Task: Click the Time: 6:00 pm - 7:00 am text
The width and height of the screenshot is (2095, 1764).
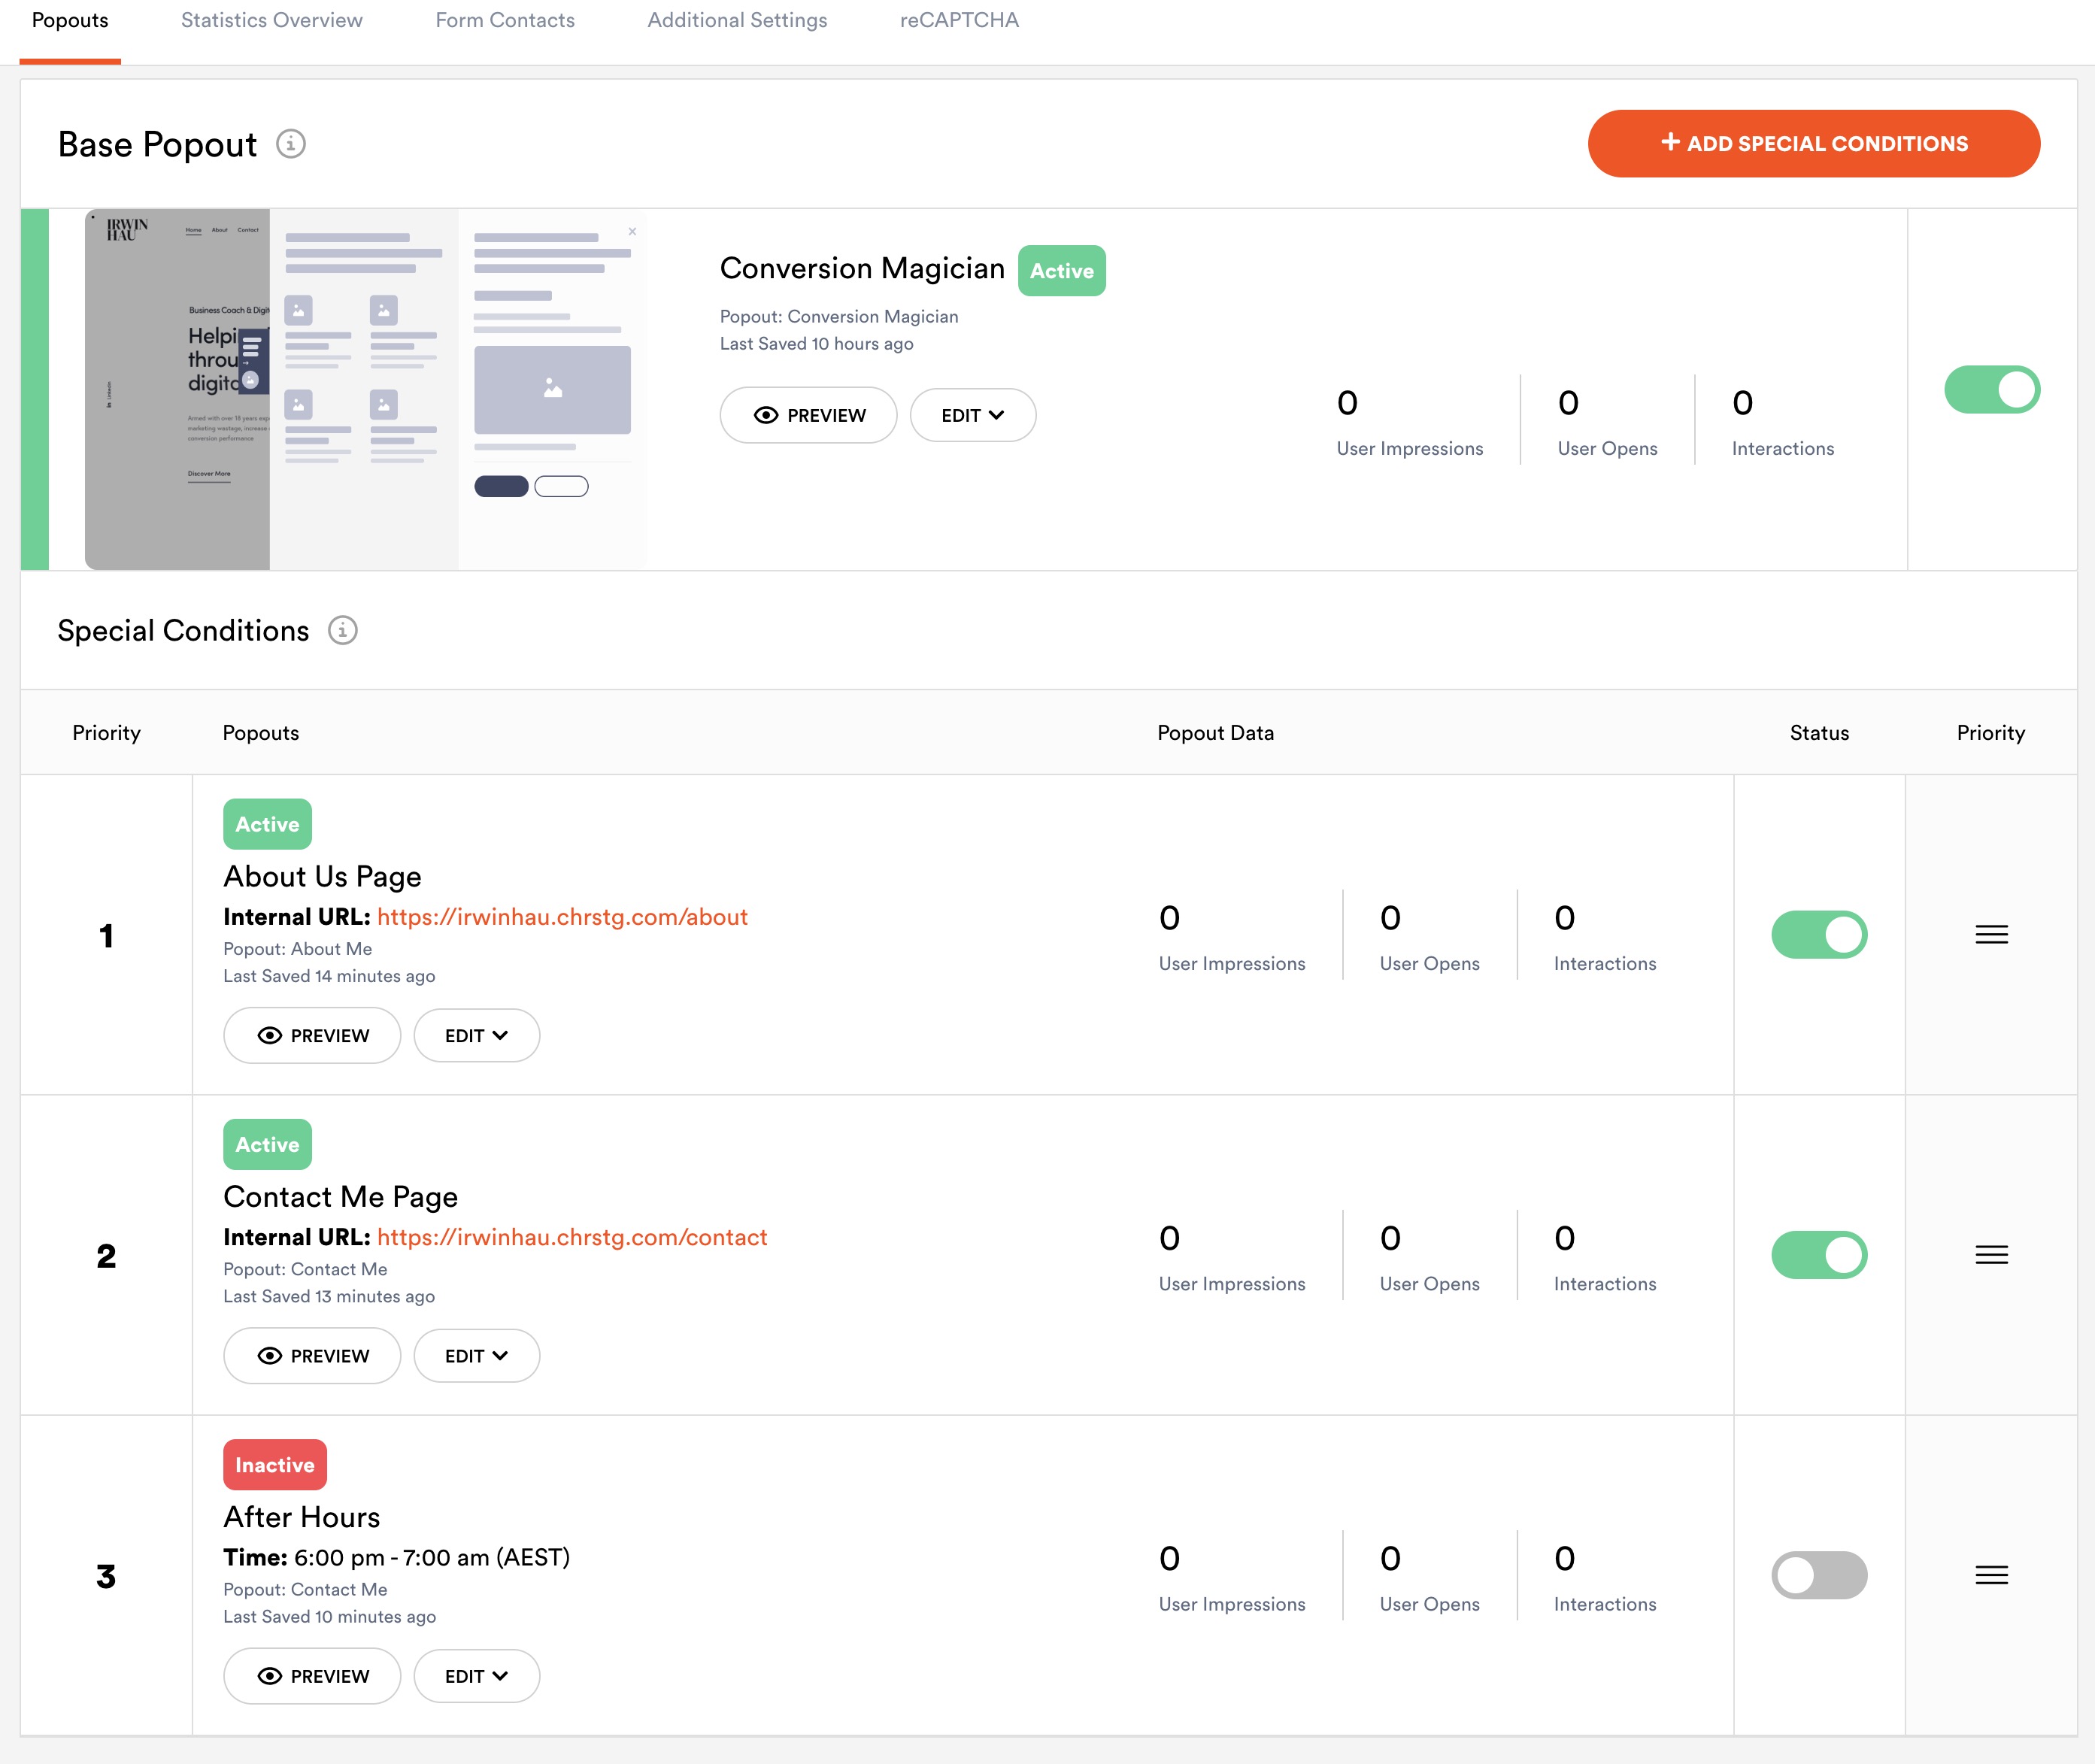Action: pos(396,1558)
